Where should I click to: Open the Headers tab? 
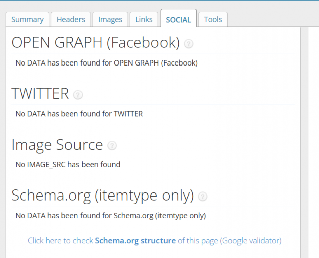(71, 19)
